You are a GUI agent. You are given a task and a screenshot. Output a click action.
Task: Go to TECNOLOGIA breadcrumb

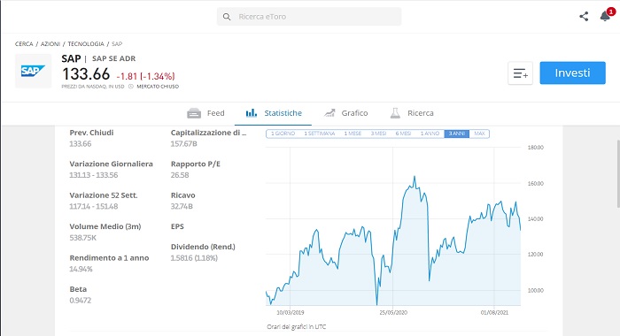[x=86, y=44]
